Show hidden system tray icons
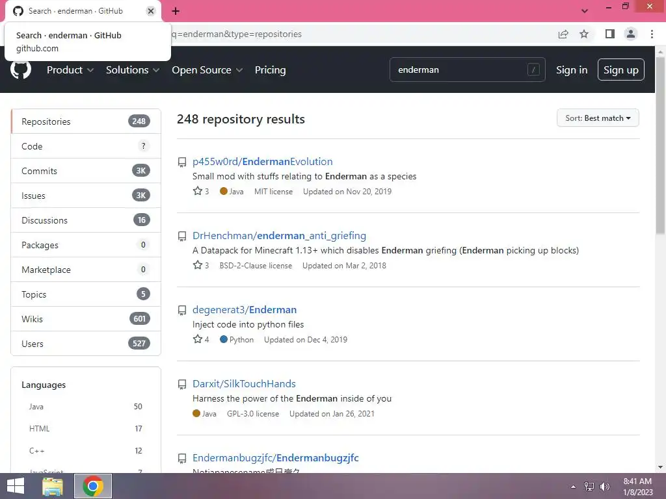The height and width of the screenshot is (499, 666). pyautogui.click(x=574, y=487)
